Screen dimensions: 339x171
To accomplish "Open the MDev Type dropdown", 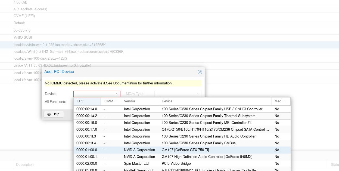I will tap(178, 94).
